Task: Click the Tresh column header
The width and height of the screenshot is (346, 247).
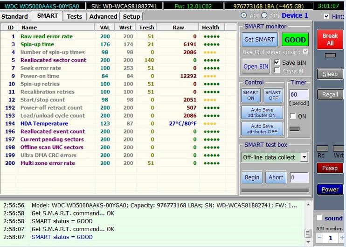Action: [146, 28]
